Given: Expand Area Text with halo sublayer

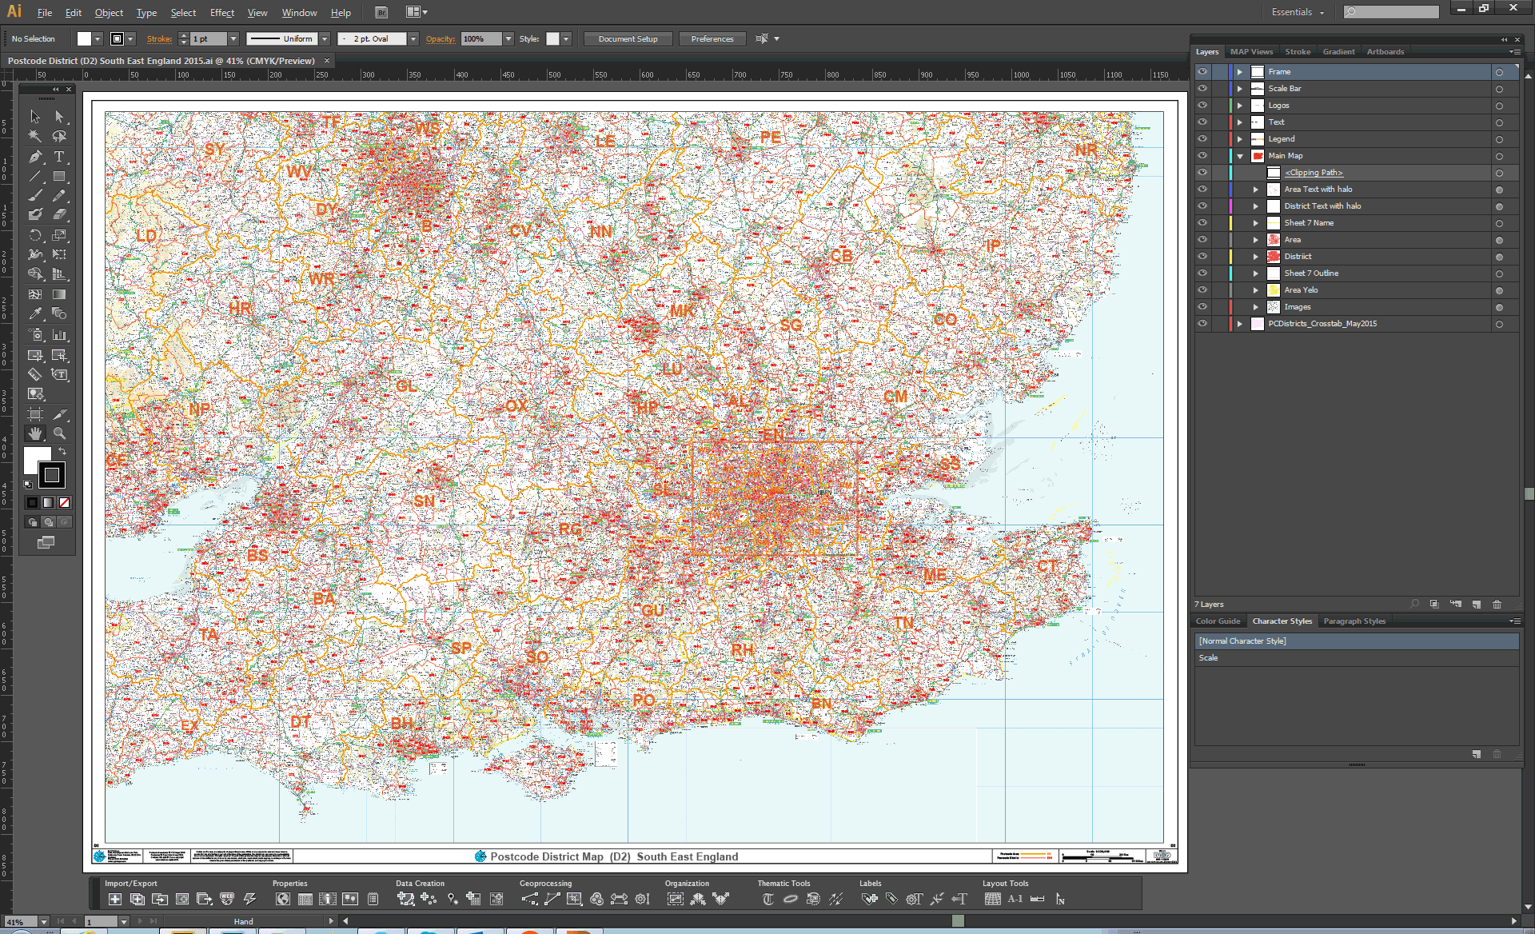Looking at the screenshot, I should [x=1256, y=190].
